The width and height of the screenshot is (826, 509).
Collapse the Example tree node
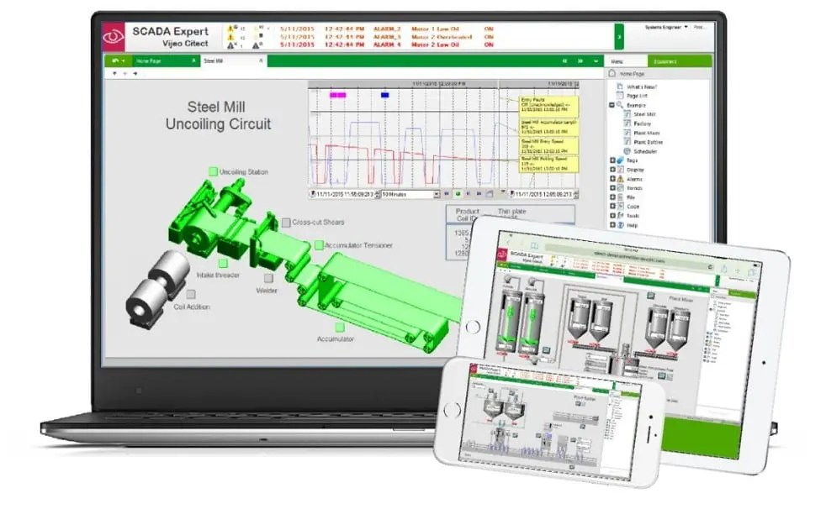pos(612,105)
